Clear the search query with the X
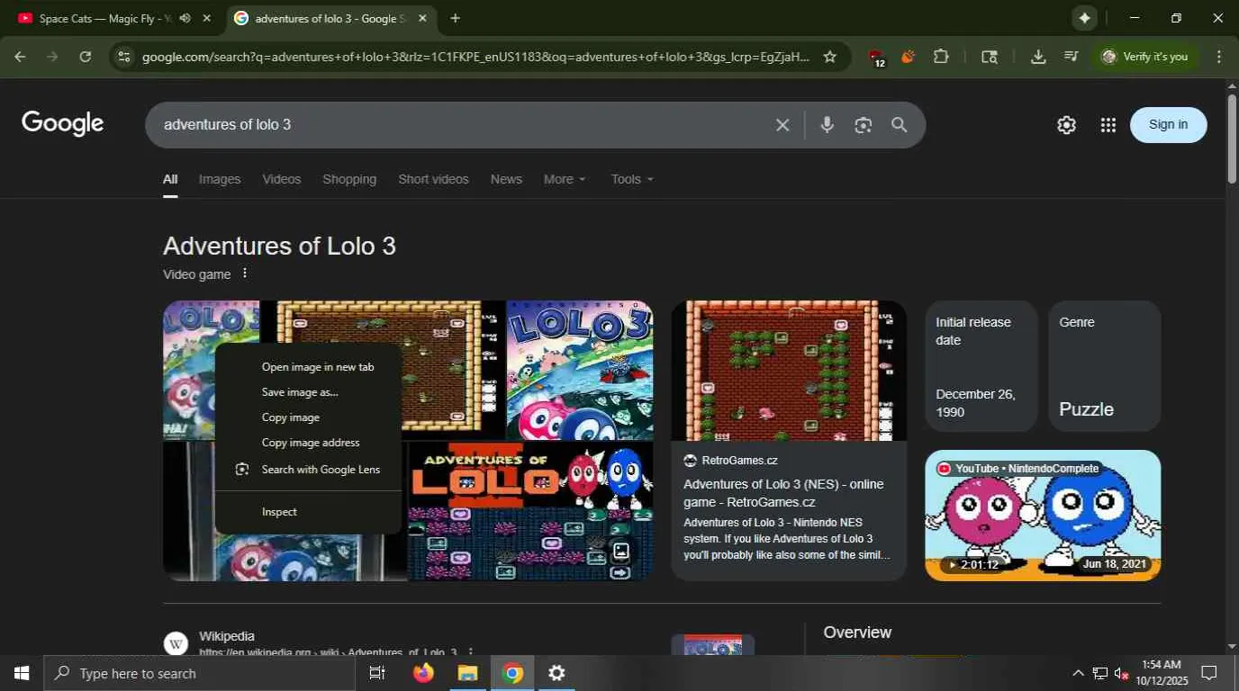This screenshot has width=1239, height=691. 782,125
